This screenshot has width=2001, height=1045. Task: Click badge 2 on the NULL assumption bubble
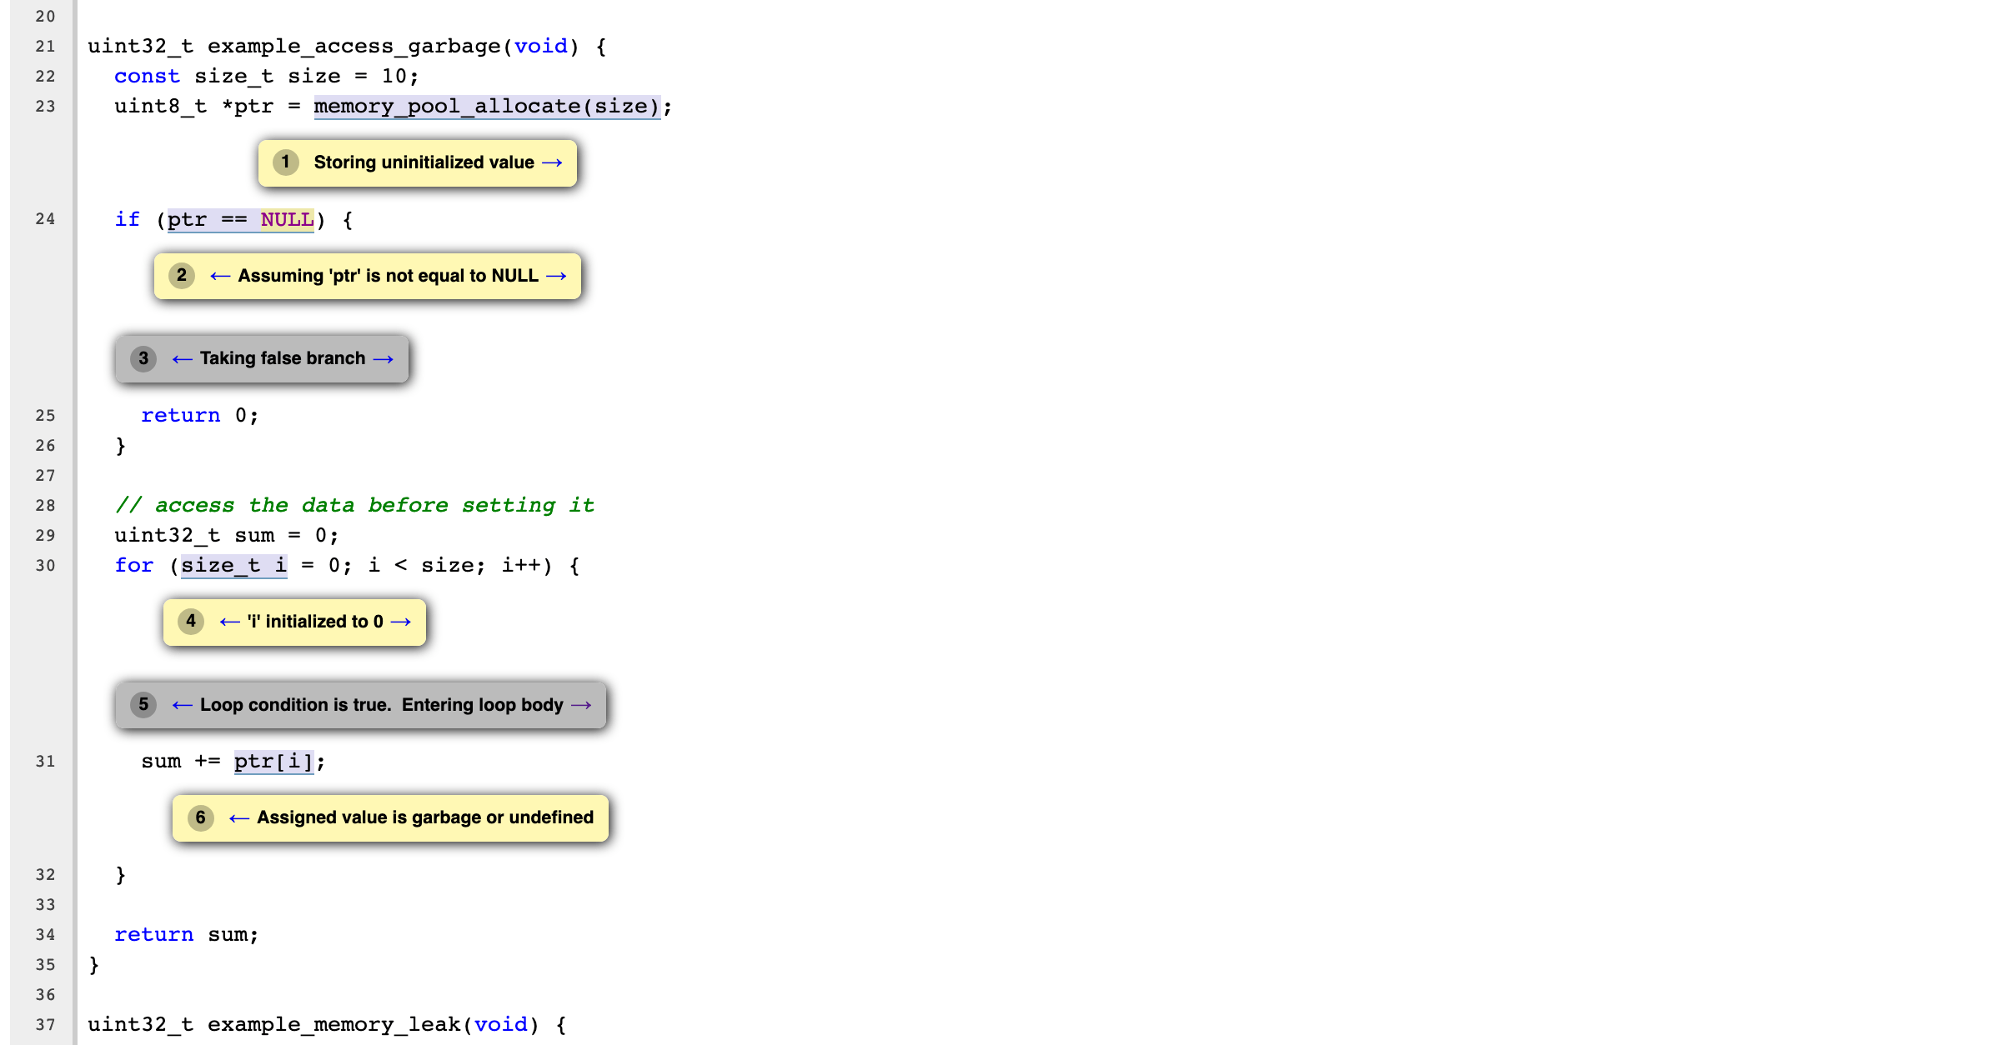(x=181, y=276)
